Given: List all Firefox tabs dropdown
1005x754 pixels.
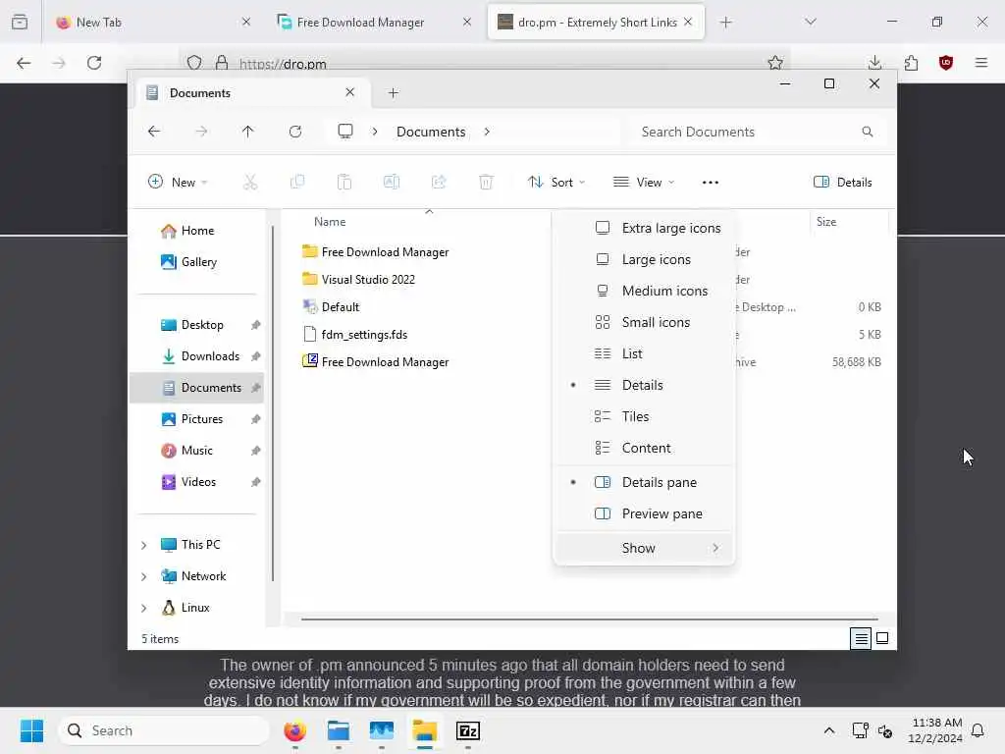Looking at the screenshot, I should (811, 22).
